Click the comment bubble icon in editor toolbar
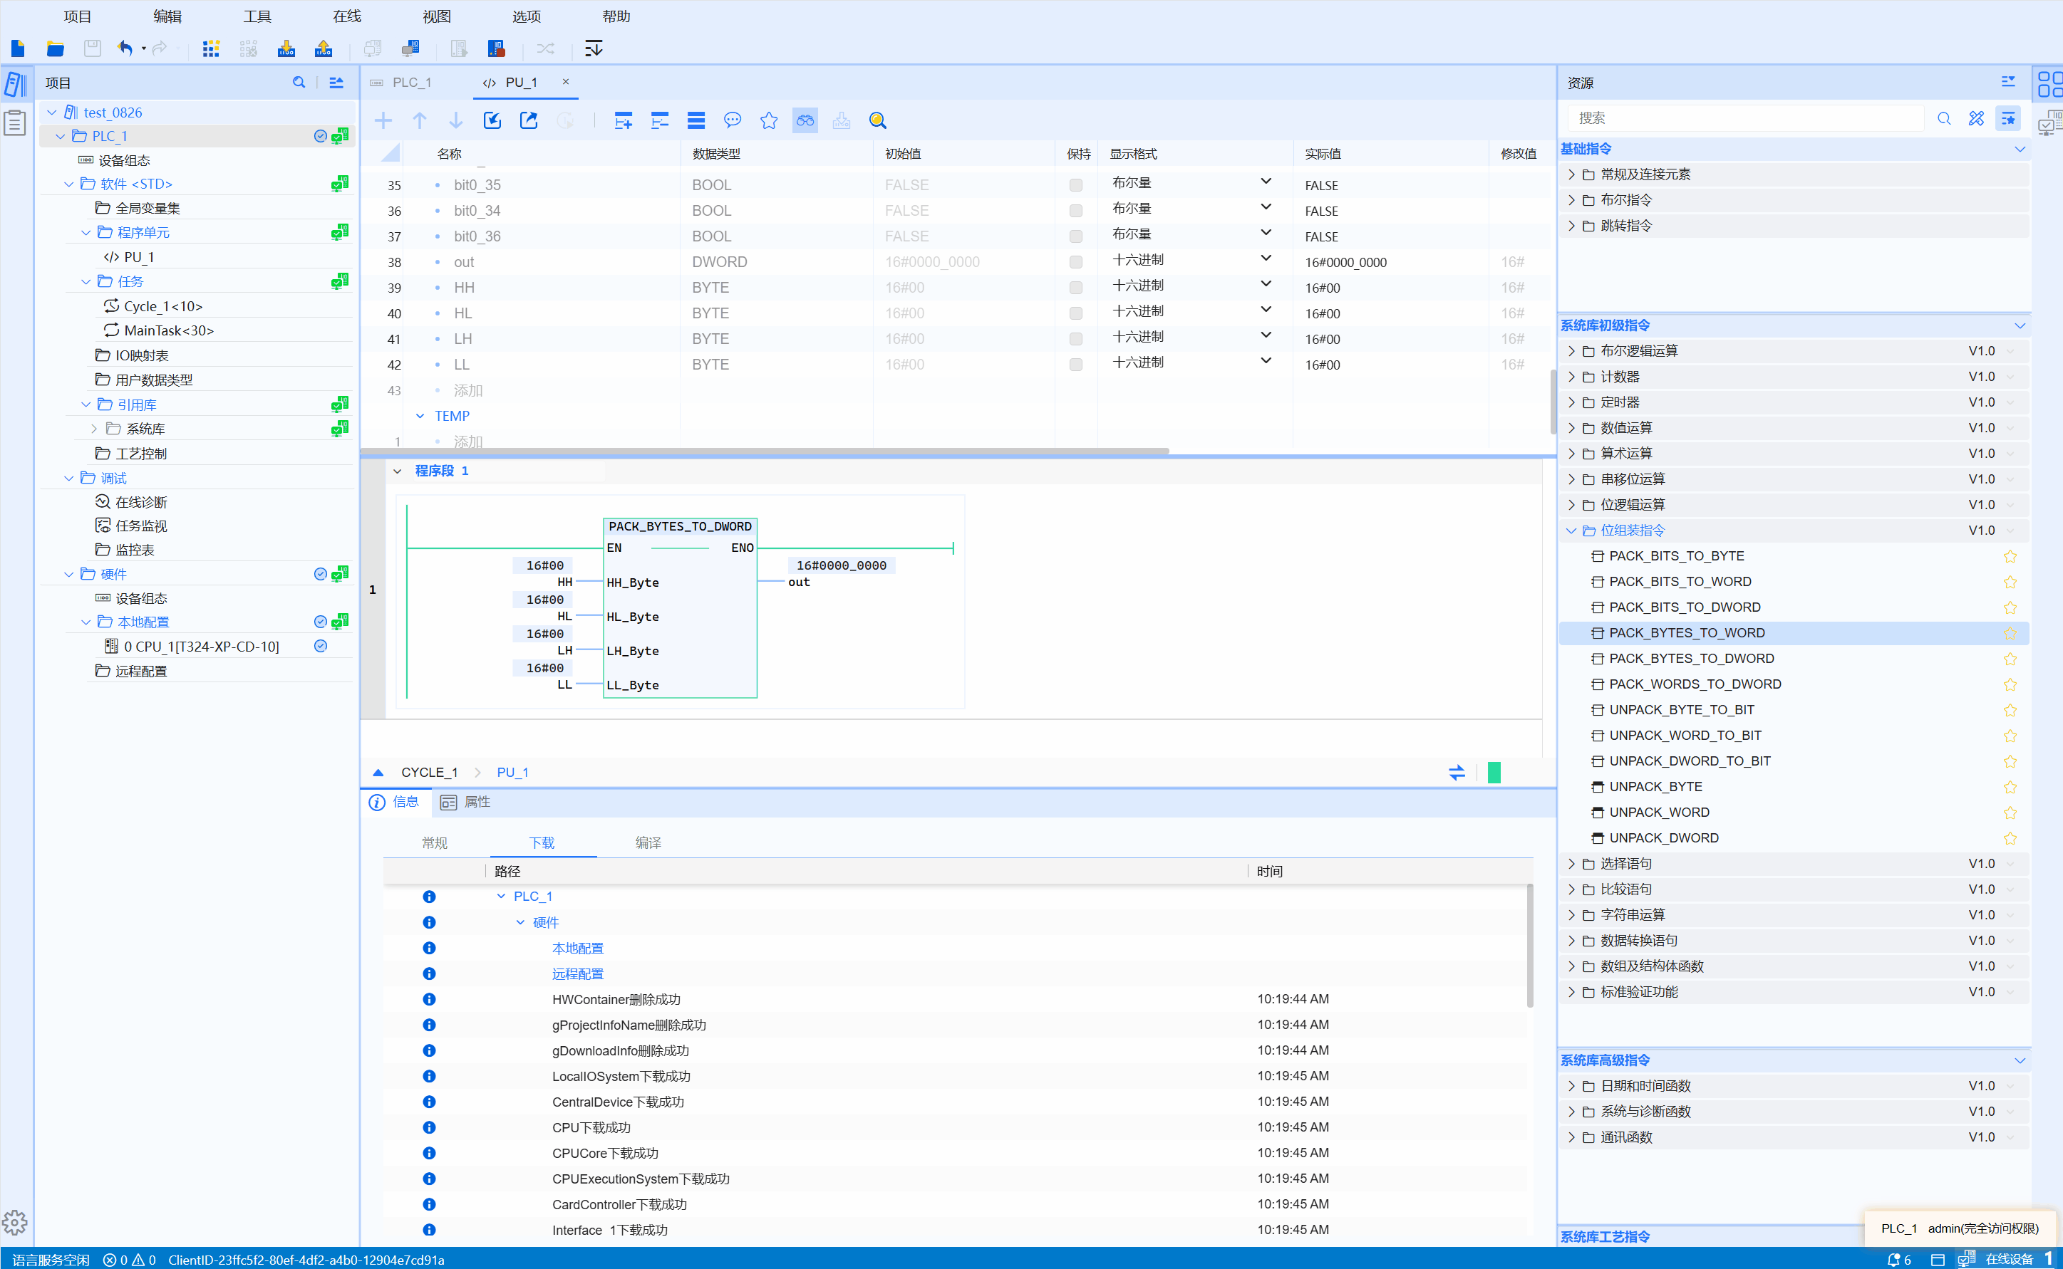The image size is (2063, 1269). coord(732,121)
